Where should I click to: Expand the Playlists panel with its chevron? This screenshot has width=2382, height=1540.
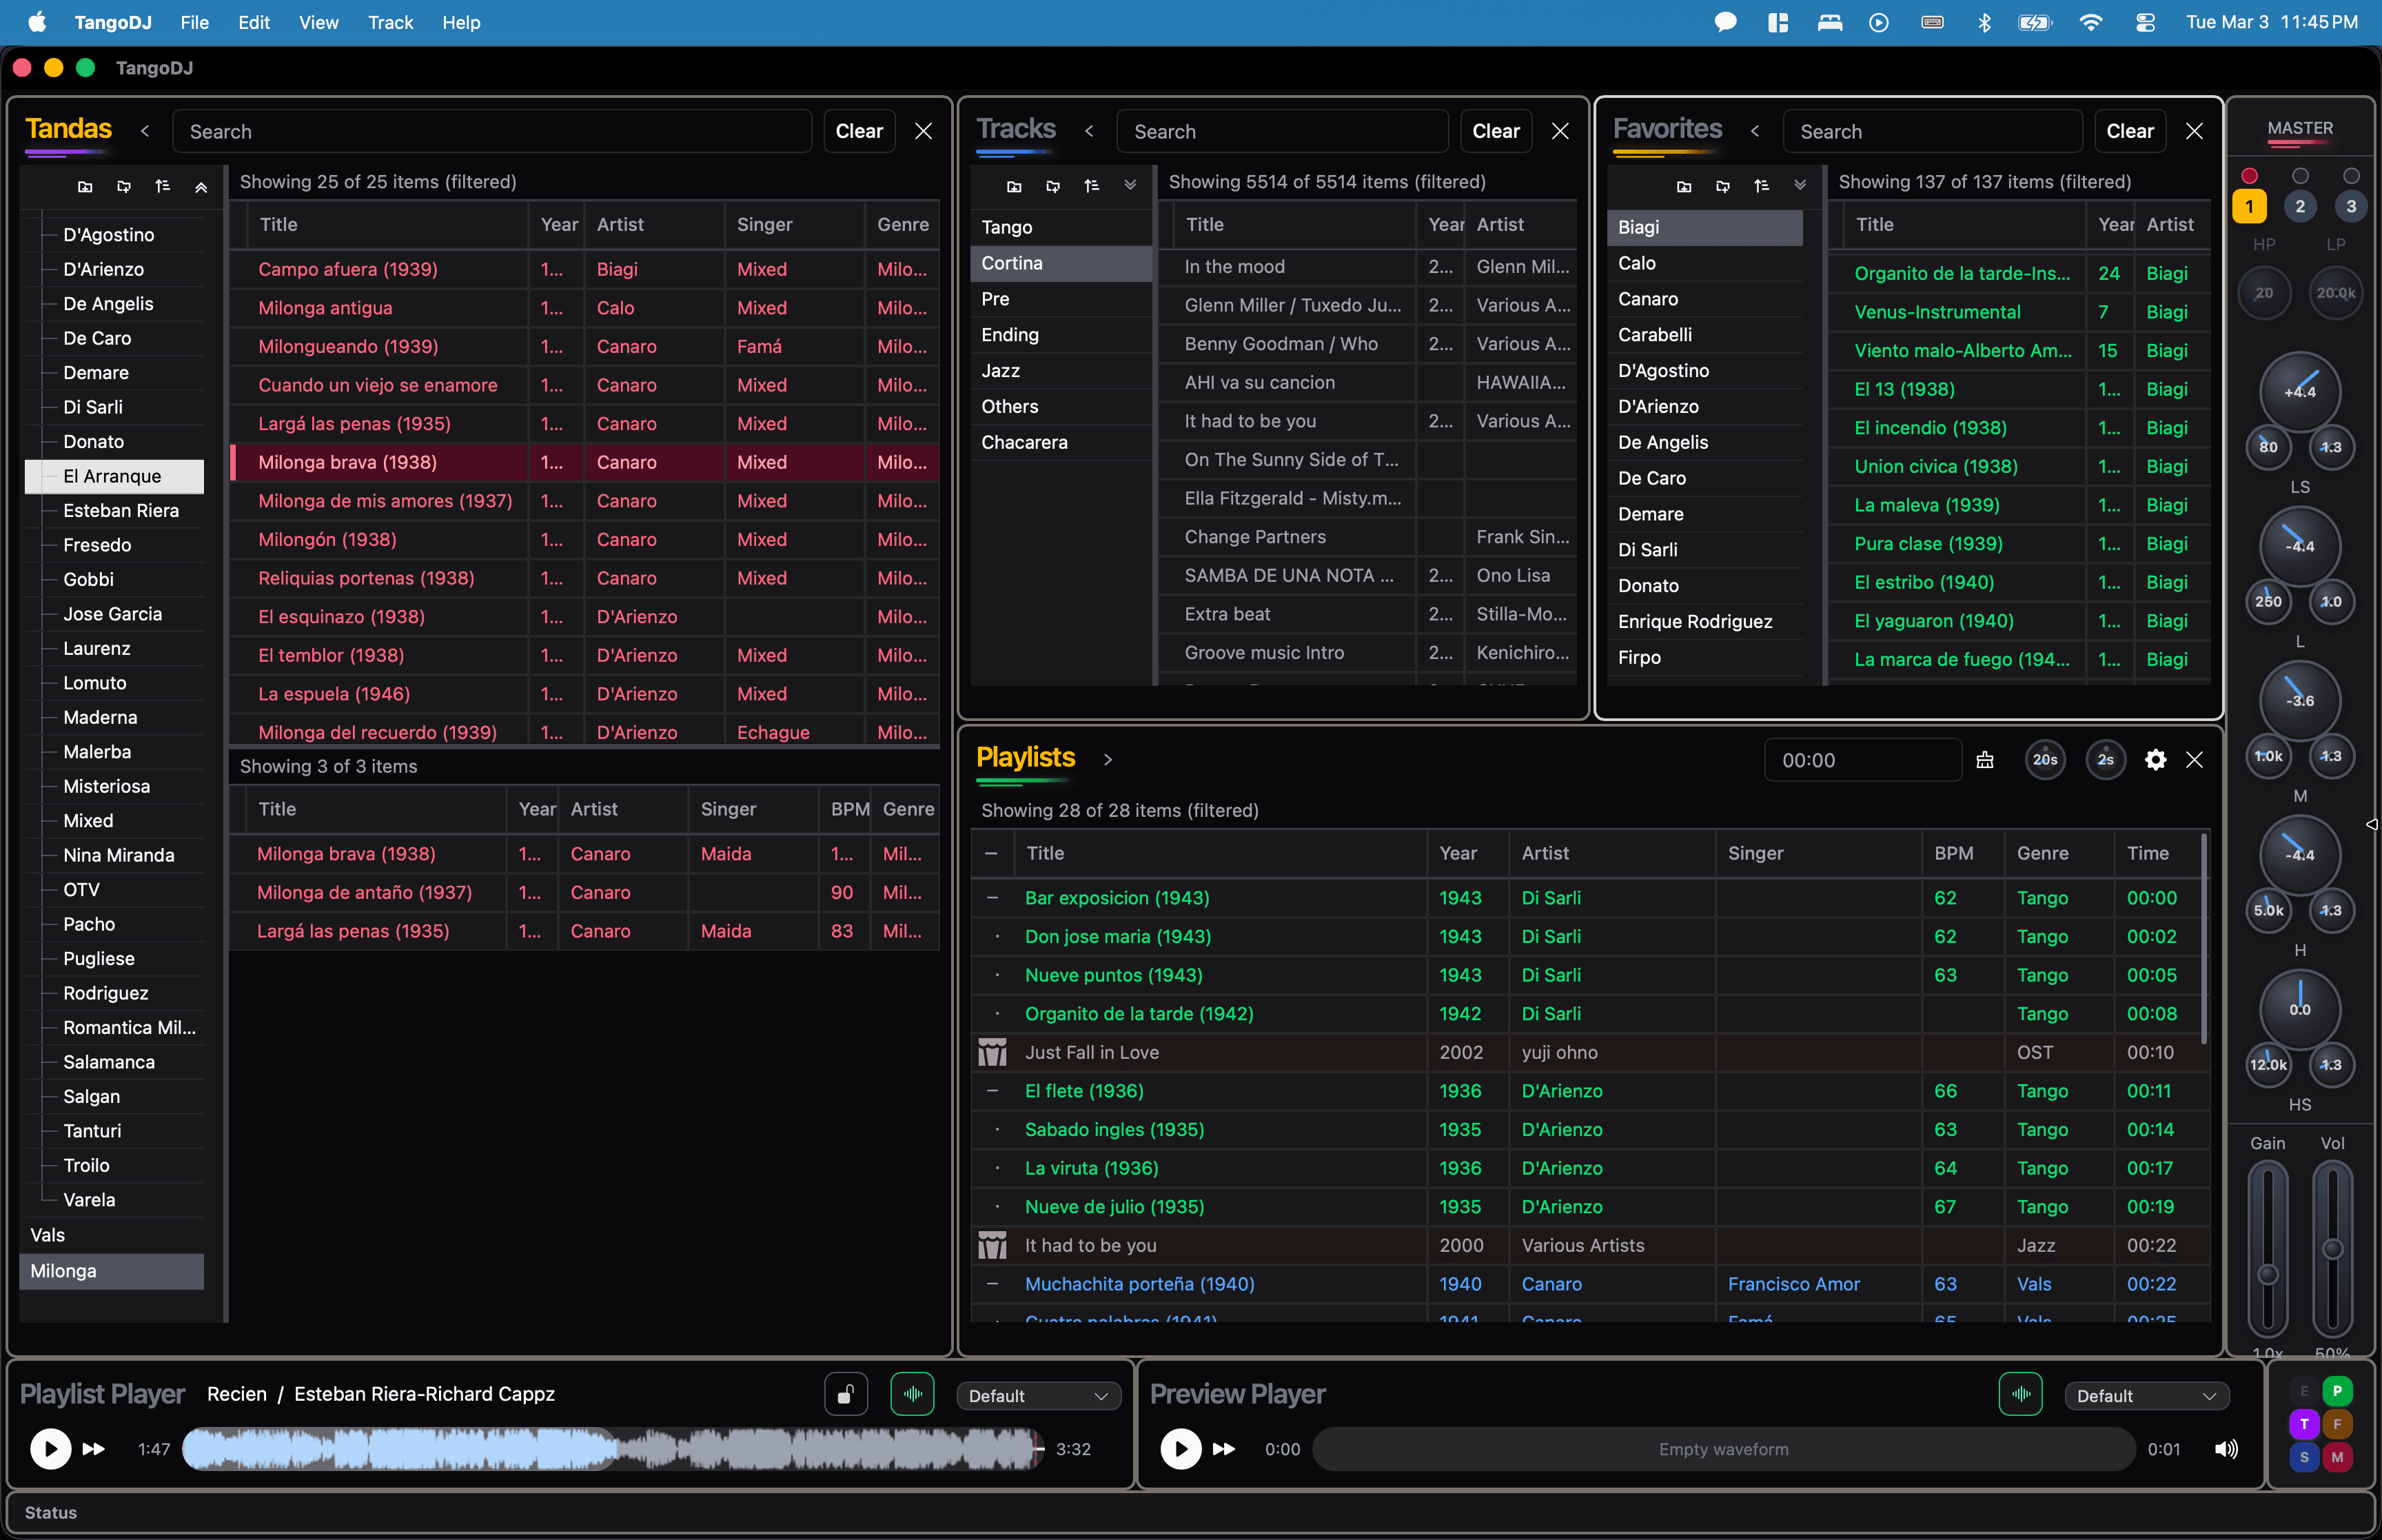tap(1108, 759)
